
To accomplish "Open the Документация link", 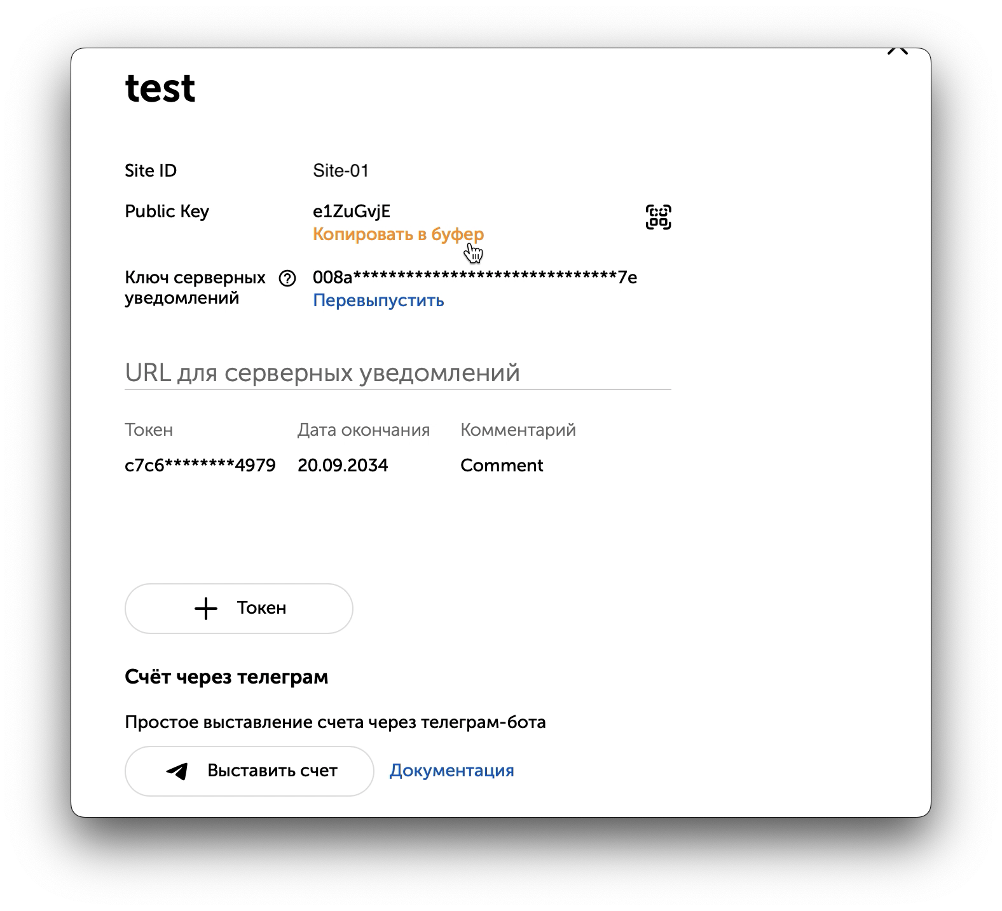I will tap(452, 771).
